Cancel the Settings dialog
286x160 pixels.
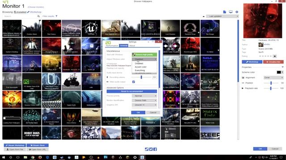click(153, 112)
